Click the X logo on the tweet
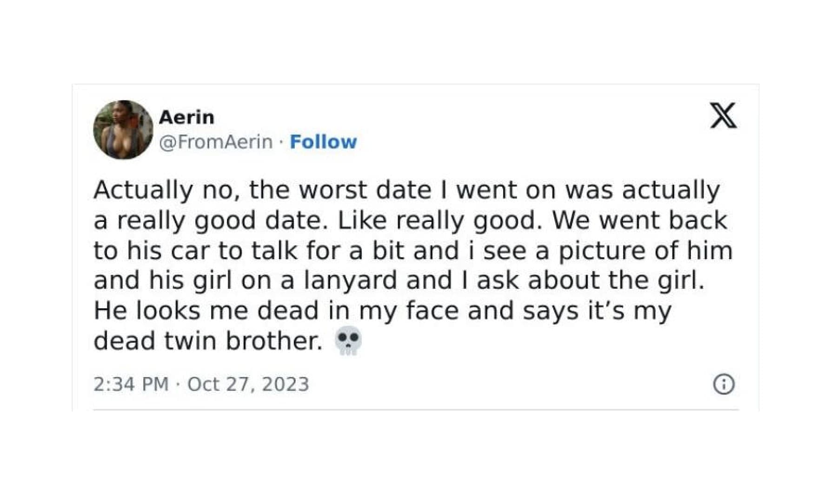Screen dimensions: 823x481 coord(723,116)
